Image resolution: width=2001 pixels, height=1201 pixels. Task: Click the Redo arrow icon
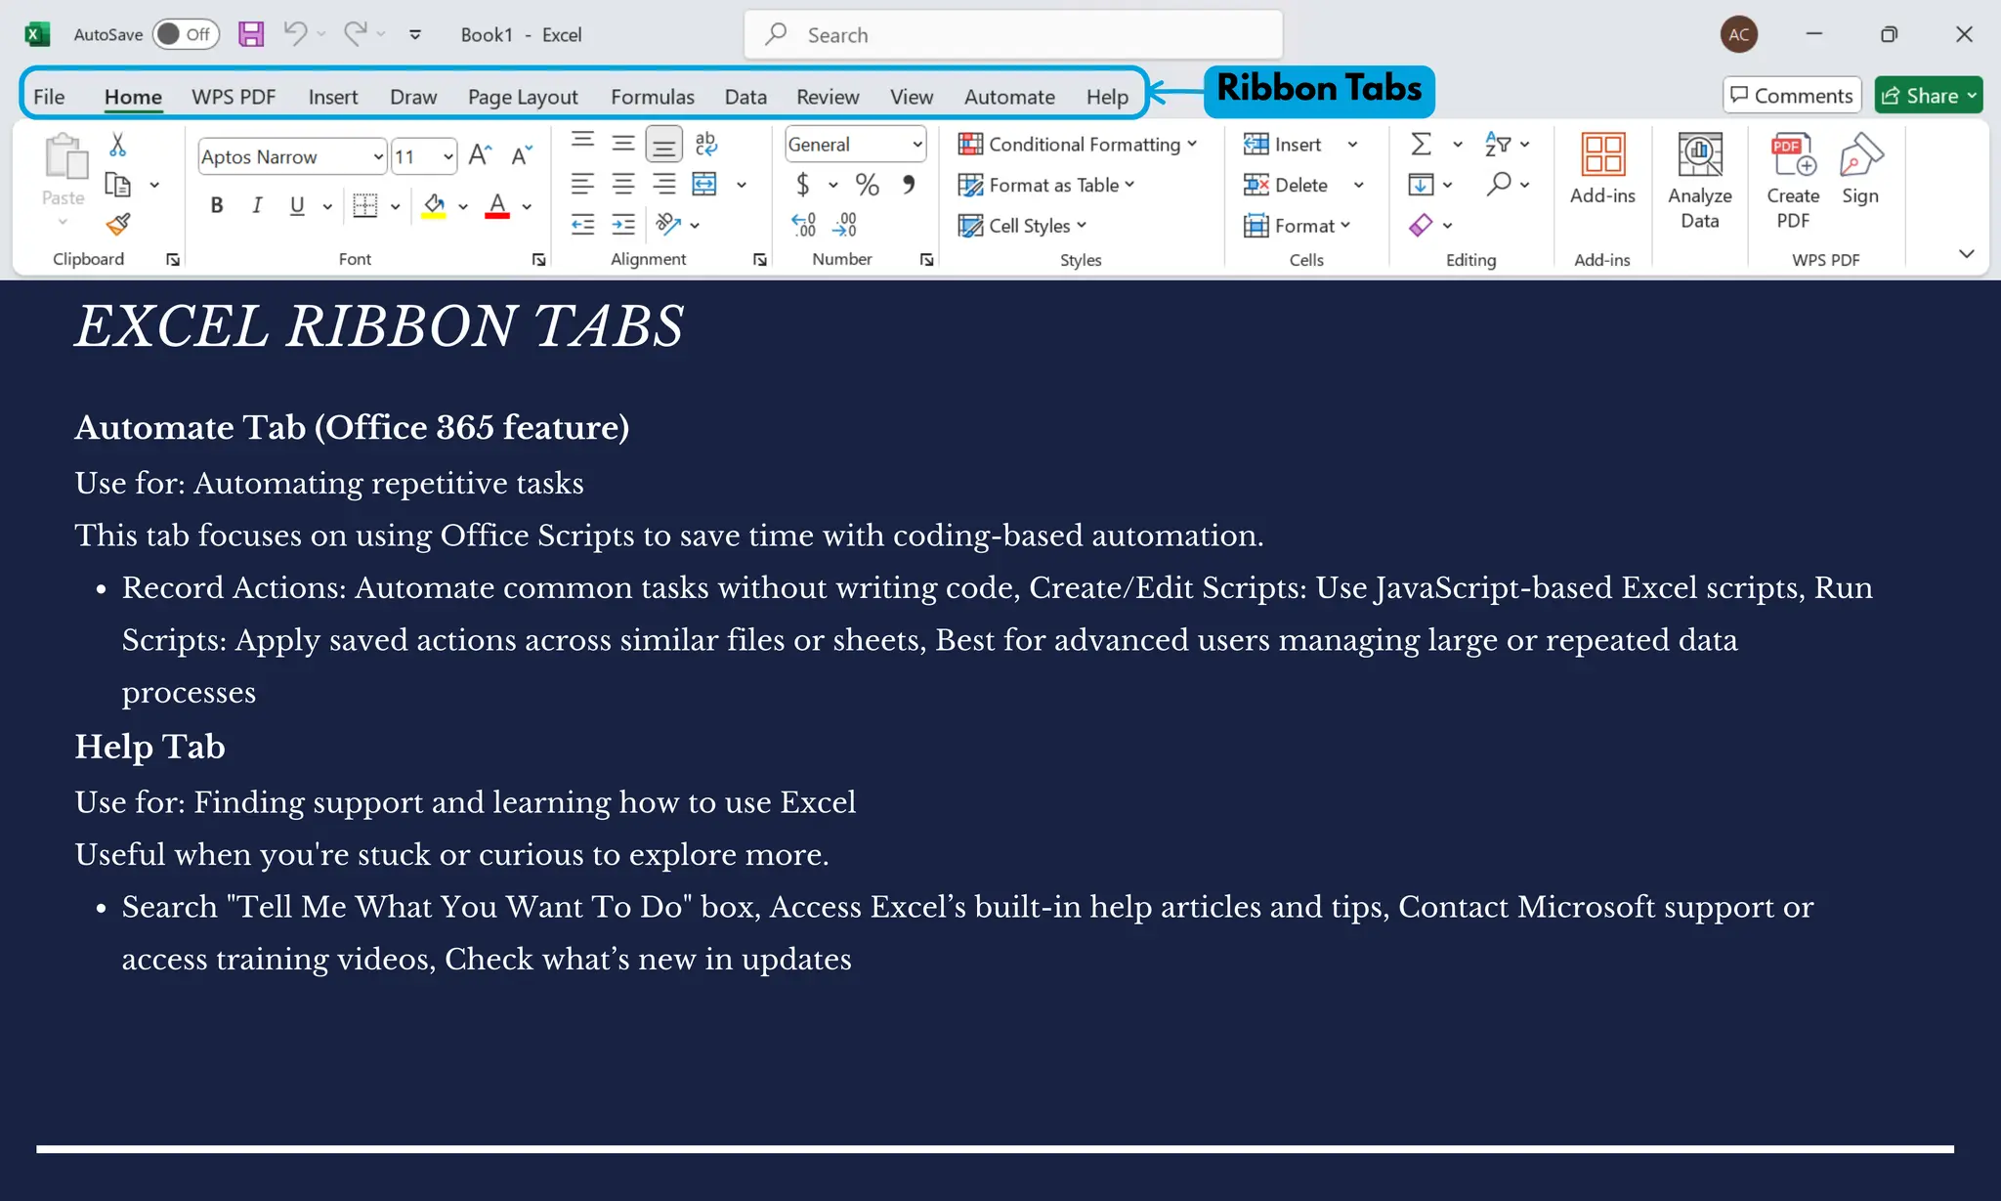click(x=355, y=33)
